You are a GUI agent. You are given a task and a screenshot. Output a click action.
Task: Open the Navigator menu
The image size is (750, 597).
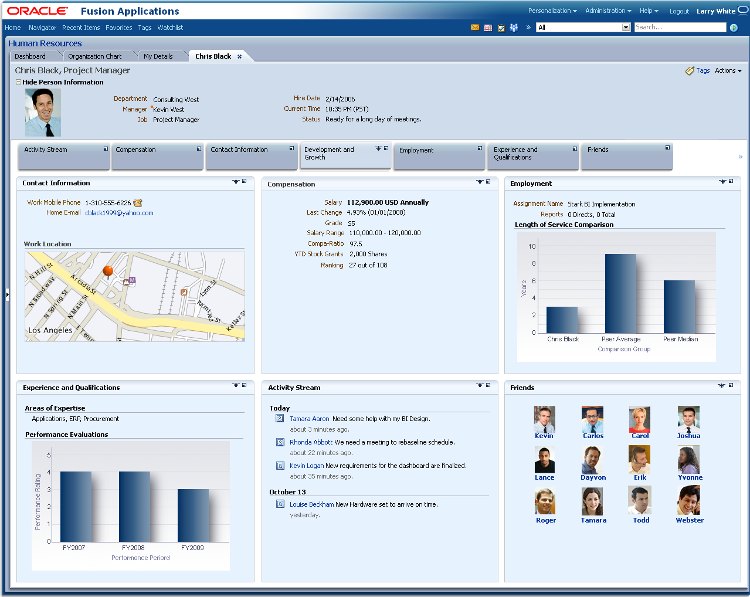point(42,28)
